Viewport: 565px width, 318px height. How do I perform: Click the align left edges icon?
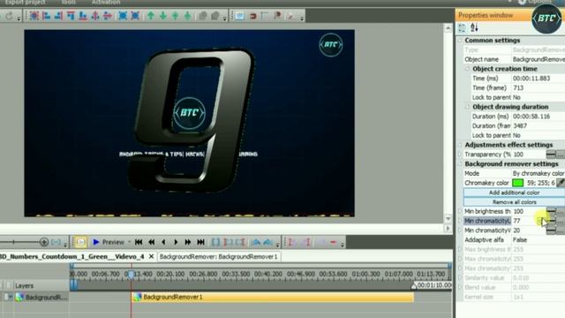click(47, 16)
